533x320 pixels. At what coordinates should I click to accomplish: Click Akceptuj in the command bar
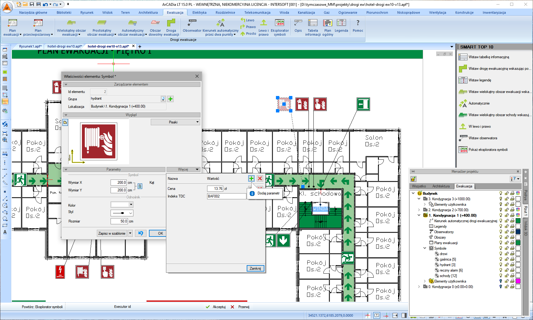tap(216, 307)
